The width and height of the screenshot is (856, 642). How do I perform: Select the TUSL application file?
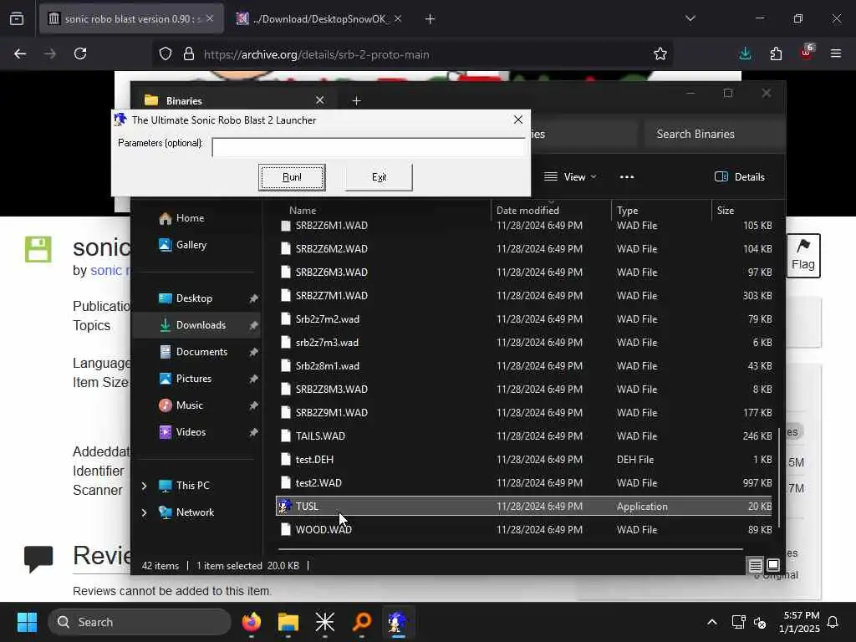coord(524,506)
